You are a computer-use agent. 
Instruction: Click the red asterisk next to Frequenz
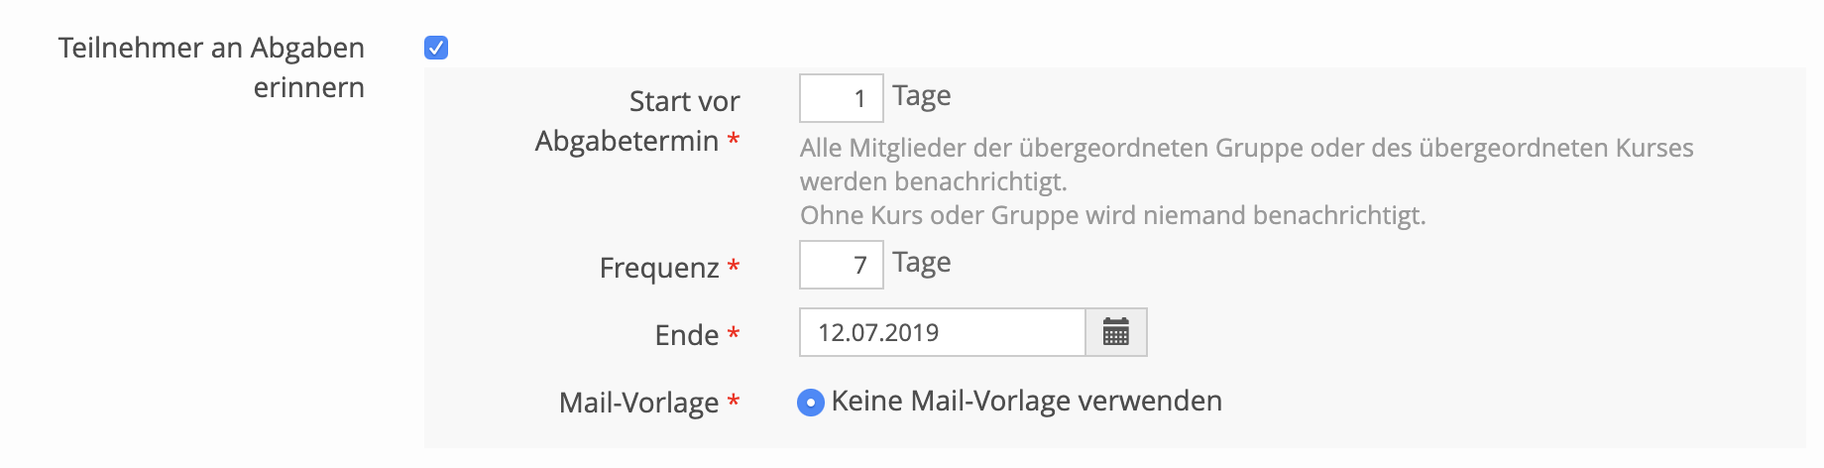(734, 267)
